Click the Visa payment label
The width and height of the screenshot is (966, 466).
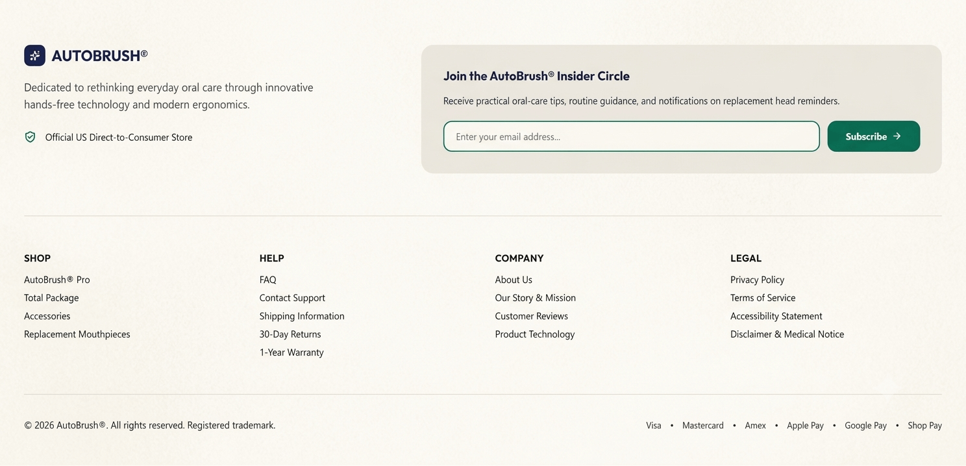pos(654,426)
